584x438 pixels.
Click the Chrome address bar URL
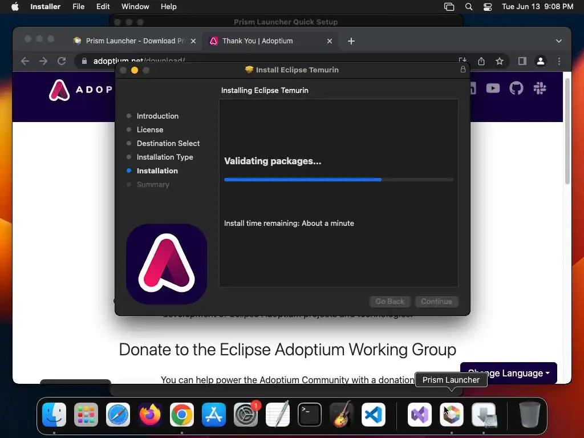click(x=139, y=60)
